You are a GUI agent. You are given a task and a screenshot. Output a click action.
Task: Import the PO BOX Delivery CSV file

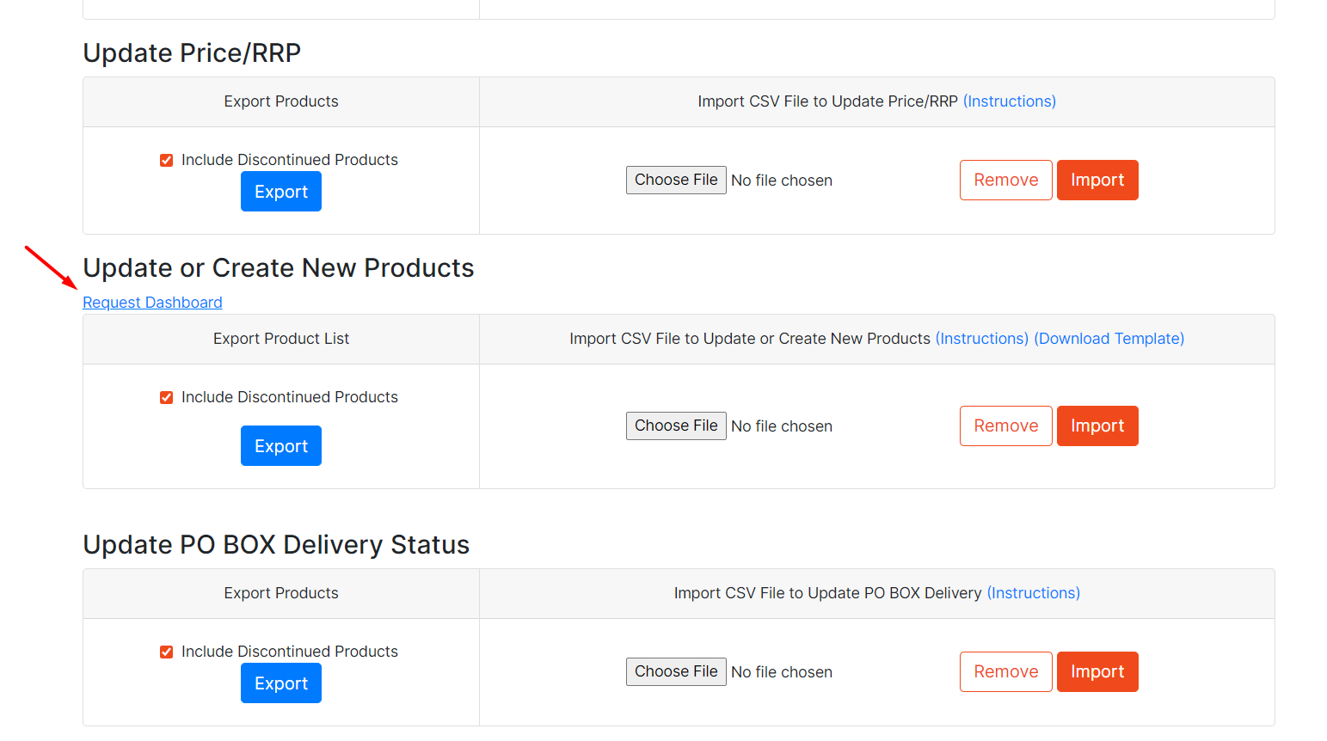pos(1097,672)
